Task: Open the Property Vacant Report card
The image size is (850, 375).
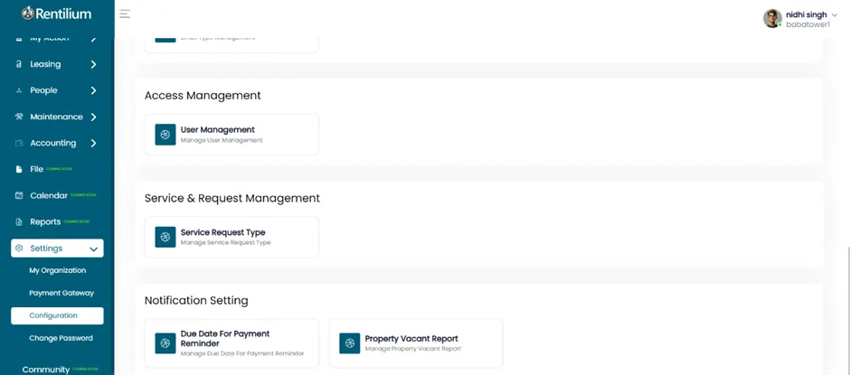Action: [416, 343]
